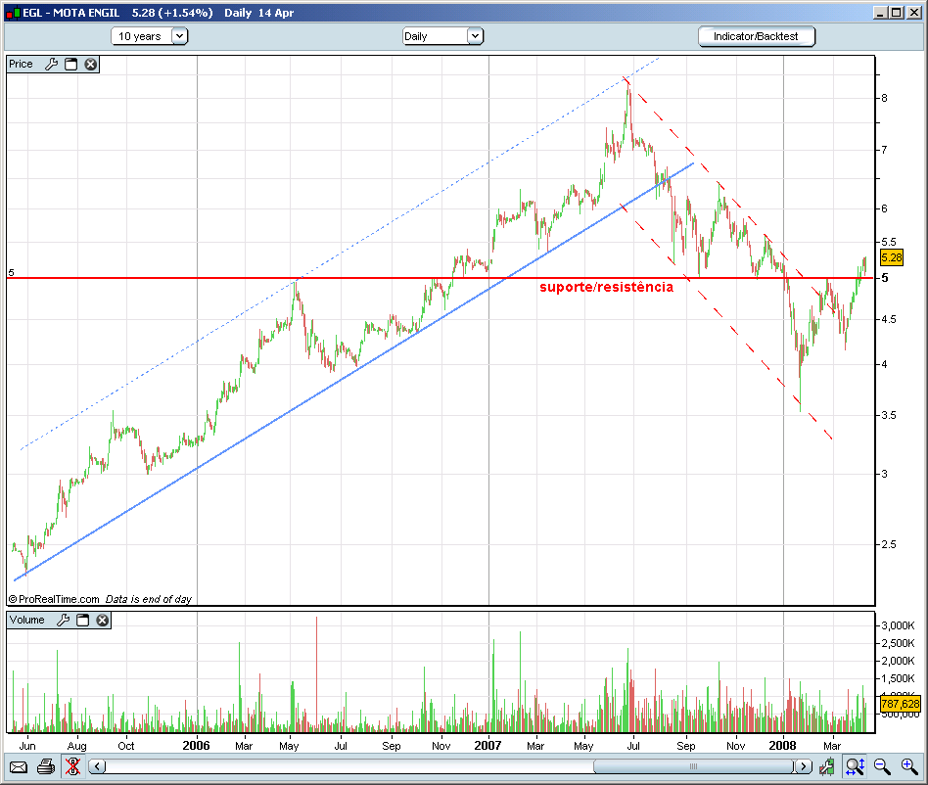Viewport: 928px width, 785px height.
Task: Click the printer icon to print chart
Action: 46,767
